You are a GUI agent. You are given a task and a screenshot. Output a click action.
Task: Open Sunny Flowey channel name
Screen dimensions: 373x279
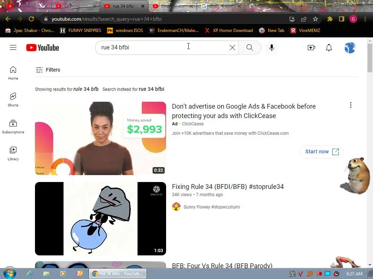click(x=212, y=207)
